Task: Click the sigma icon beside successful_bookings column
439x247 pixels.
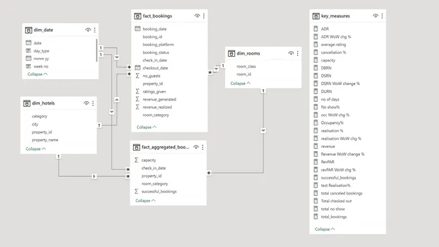Action: pyautogui.click(x=136, y=191)
